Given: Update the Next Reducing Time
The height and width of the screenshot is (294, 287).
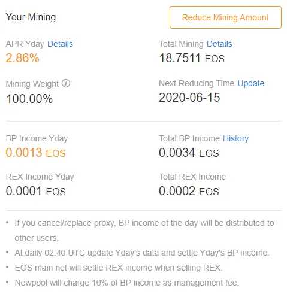Looking at the screenshot, I should point(251,83).
